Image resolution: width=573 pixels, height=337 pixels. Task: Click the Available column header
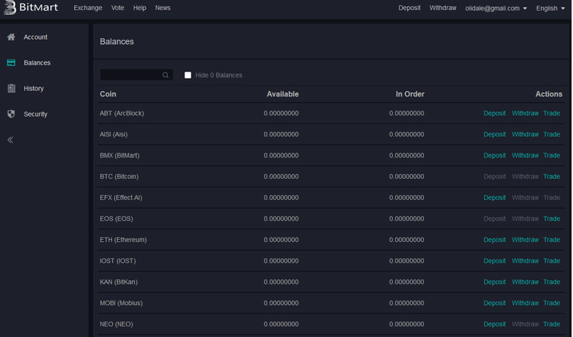(x=282, y=94)
